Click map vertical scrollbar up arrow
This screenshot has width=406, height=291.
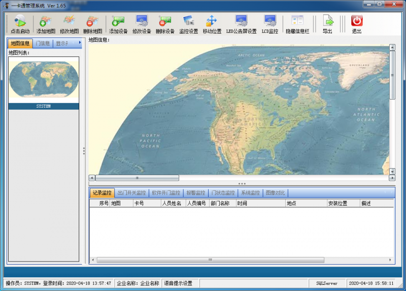click(392, 47)
